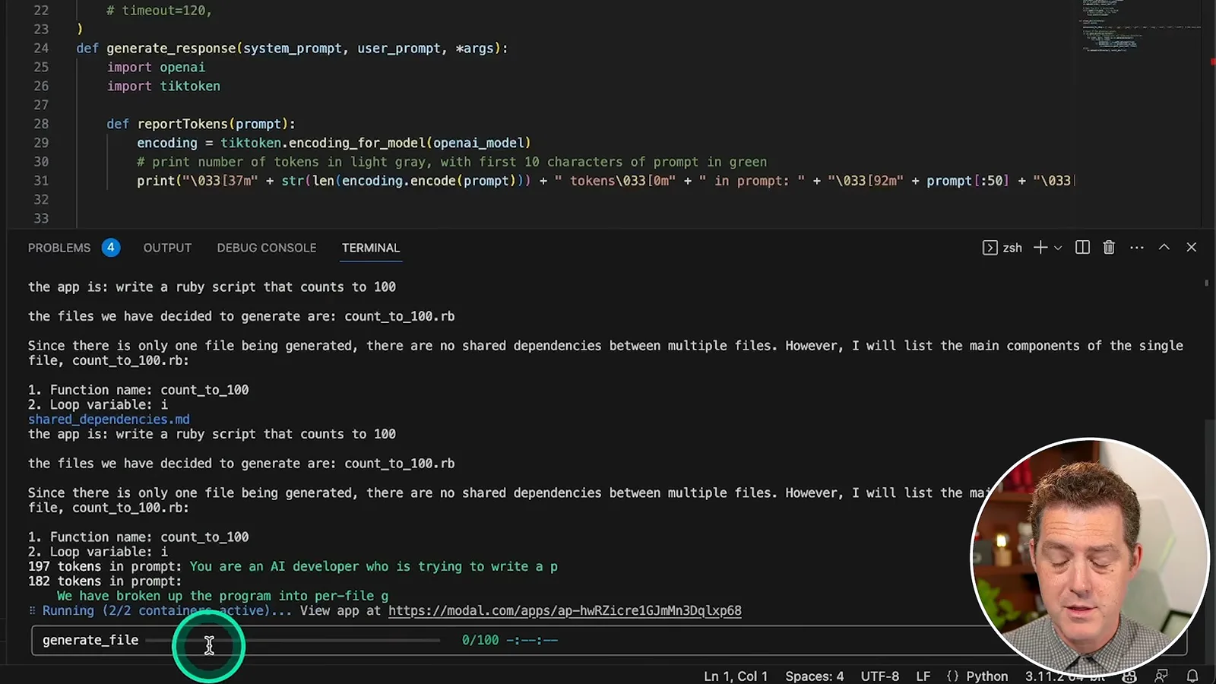Open terminal panel more actions menu
This screenshot has height=684, width=1216.
point(1137,248)
